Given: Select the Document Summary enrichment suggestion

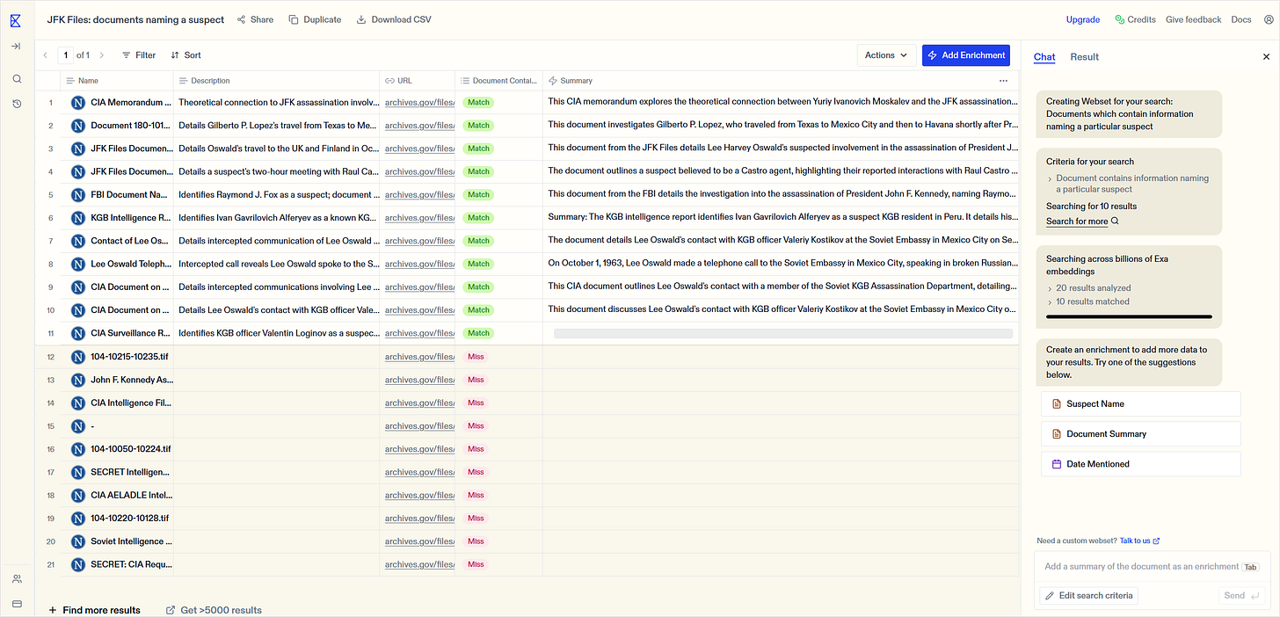Looking at the screenshot, I should (x=1140, y=434).
